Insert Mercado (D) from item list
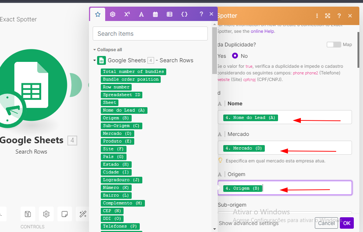Viewport: 363px width, 232px height. [117, 134]
